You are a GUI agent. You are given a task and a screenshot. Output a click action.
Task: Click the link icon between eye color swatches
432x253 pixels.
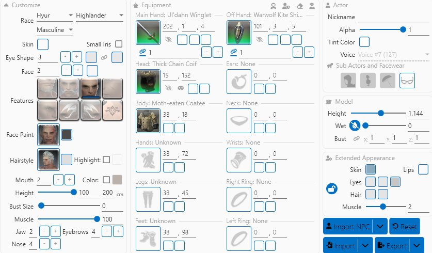(x=104, y=58)
